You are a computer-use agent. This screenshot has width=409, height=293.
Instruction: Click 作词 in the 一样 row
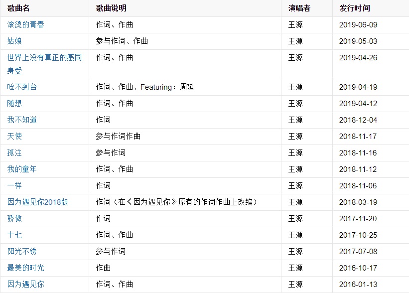[x=103, y=185]
